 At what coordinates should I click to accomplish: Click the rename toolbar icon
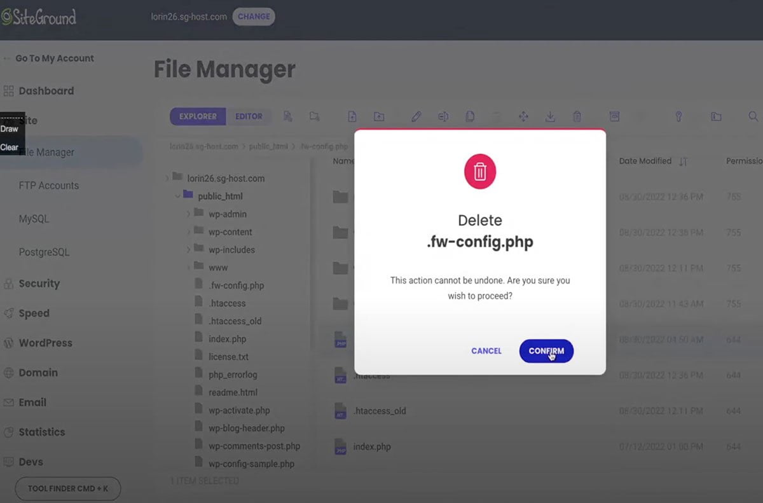[x=443, y=116]
